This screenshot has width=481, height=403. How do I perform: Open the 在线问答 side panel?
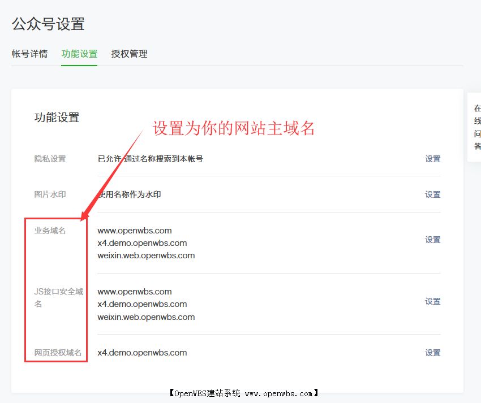(476, 127)
